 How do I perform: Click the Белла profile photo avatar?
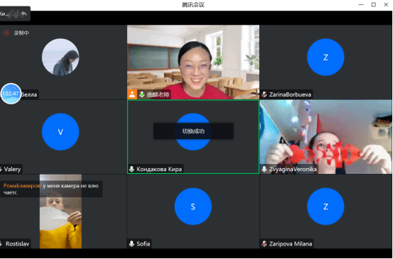[x=60, y=57]
